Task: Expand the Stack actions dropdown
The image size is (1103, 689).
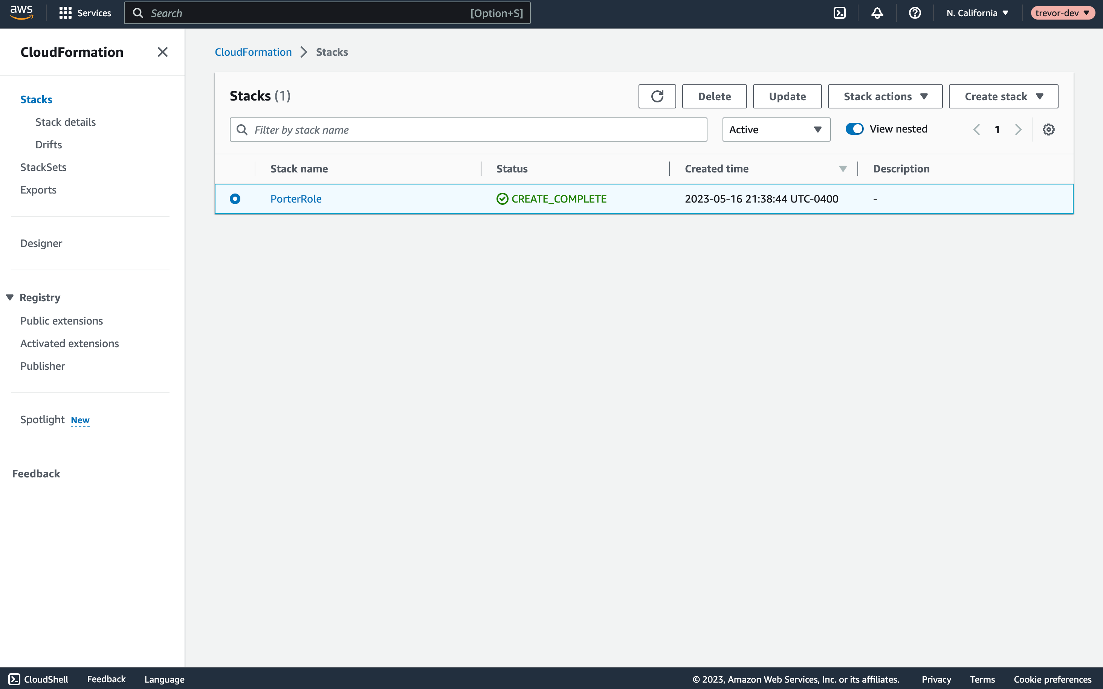Action: [x=885, y=96]
